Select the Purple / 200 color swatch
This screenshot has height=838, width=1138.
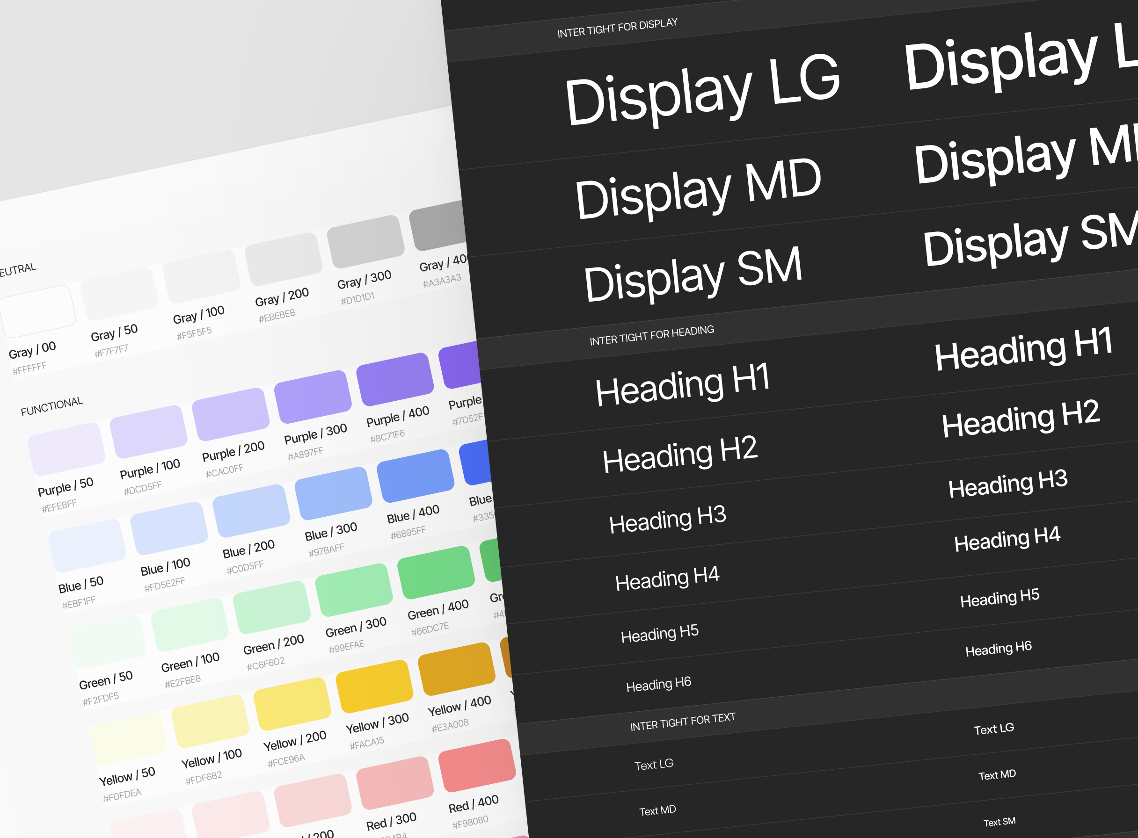click(x=230, y=414)
